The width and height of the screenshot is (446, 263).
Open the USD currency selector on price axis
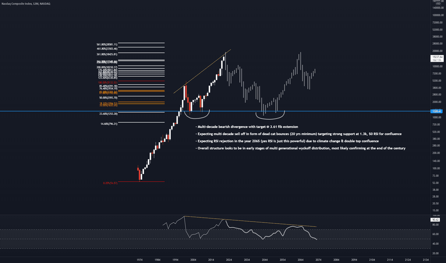pos(438,4)
